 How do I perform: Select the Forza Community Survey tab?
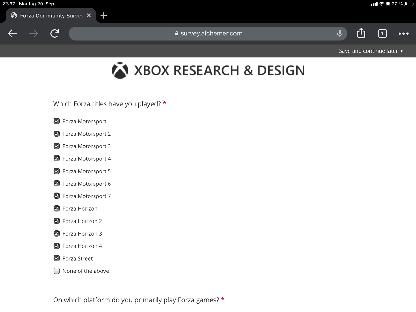51,16
